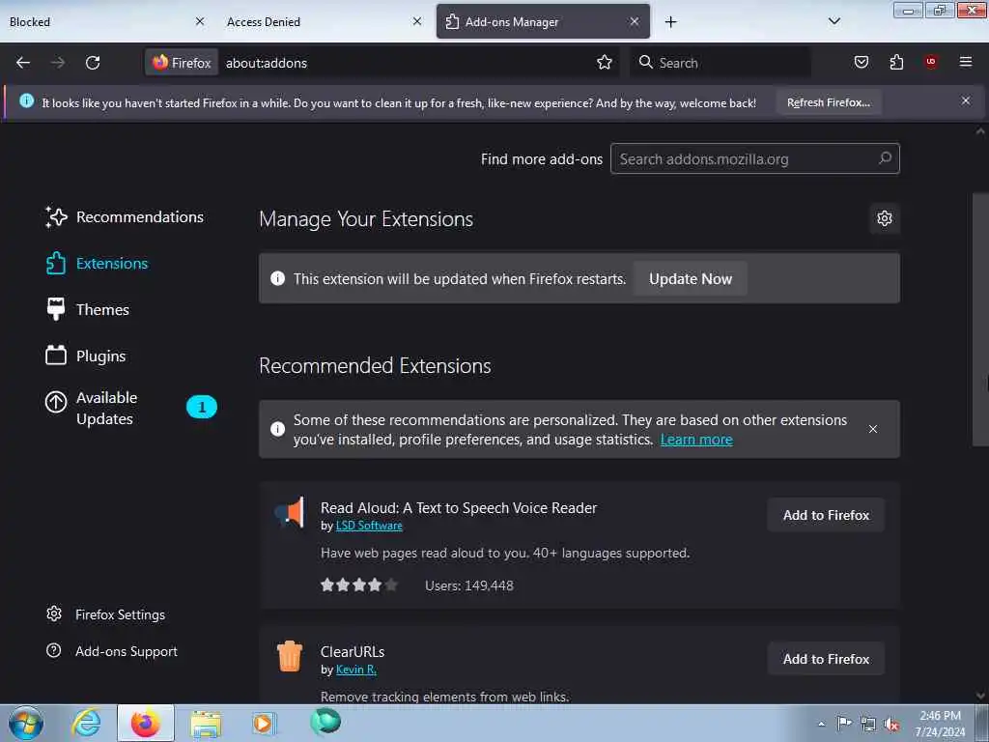989x742 pixels.
Task: Launch Internet Explorer from the taskbar
Action: click(86, 723)
